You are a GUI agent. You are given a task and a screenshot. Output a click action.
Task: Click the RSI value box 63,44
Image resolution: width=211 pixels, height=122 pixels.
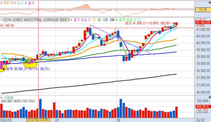pos(203,9)
